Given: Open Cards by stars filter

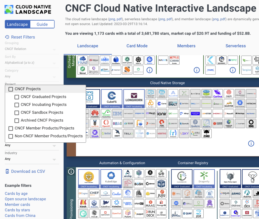Looking at the screenshot, I should 17,210.
